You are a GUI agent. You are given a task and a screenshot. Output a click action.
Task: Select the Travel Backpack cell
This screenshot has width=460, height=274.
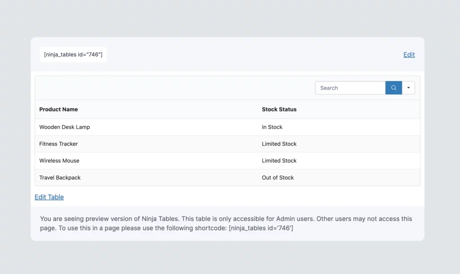click(x=60, y=178)
